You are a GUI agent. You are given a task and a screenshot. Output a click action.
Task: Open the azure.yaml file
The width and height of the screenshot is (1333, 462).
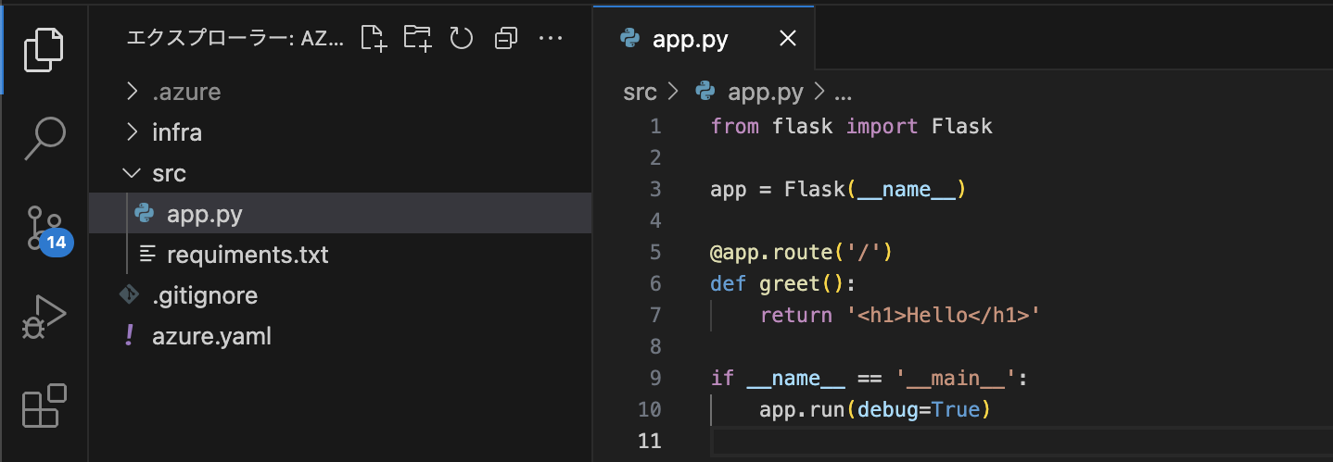click(340, 336)
